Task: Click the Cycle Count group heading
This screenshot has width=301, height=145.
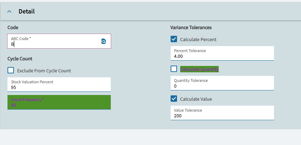Action: tap(20, 58)
